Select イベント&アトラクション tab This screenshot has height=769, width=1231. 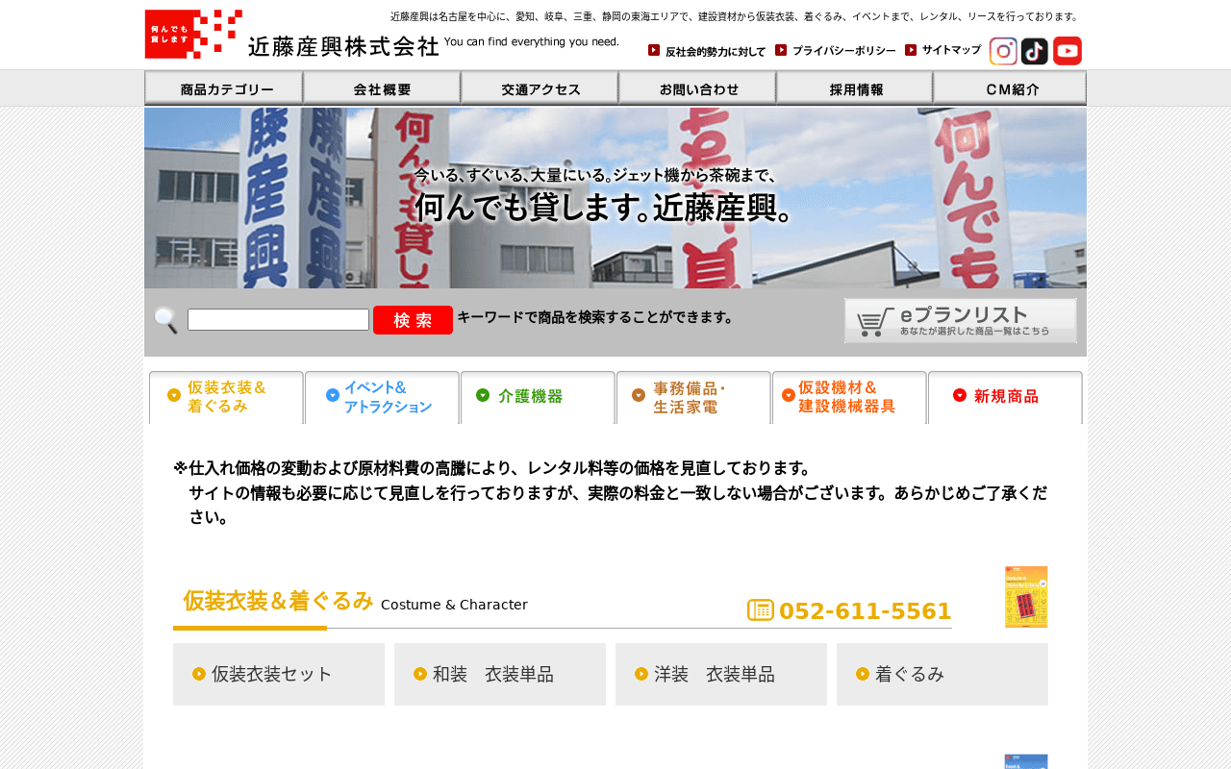coord(382,397)
